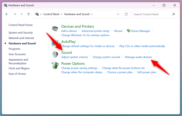Refresh the Control Panel view
The width and height of the screenshot is (182, 116).
click(126, 14)
